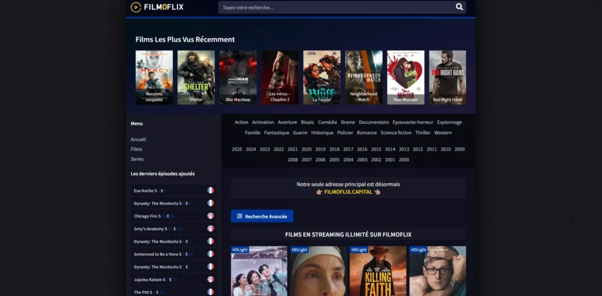Screen dimensions: 602x296
Task: Select the Guerre genre
Action: 300,133
